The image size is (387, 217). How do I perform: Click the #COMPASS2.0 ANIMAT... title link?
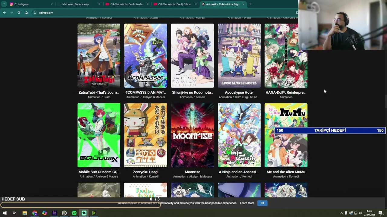(x=146, y=93)
